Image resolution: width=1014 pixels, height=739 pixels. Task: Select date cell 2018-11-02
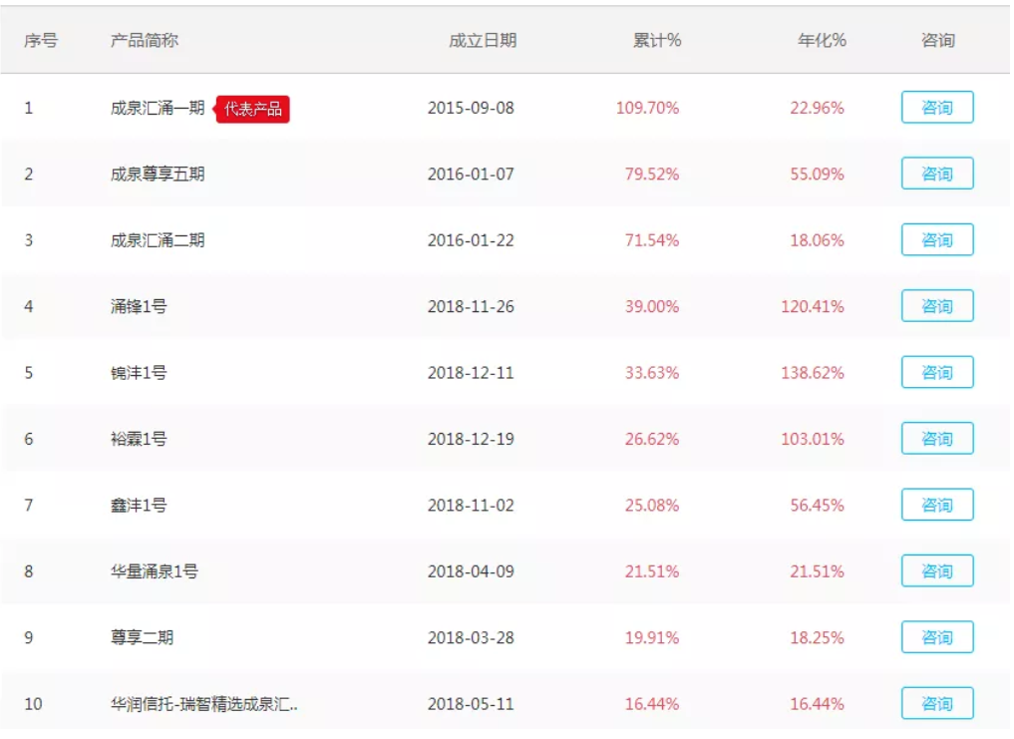pos(471,505)
